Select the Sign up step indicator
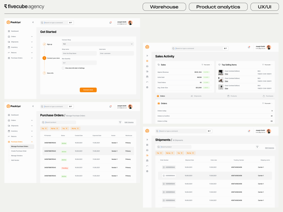 tap(44, 44)
